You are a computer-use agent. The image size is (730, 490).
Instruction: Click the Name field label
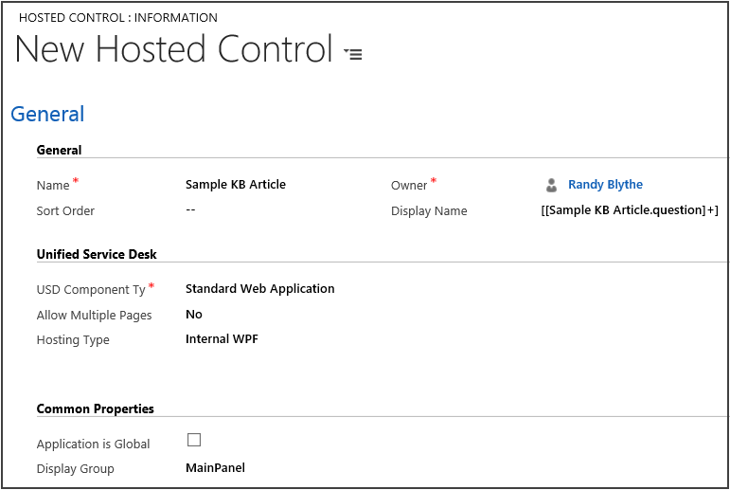click(x=53, y=185)
